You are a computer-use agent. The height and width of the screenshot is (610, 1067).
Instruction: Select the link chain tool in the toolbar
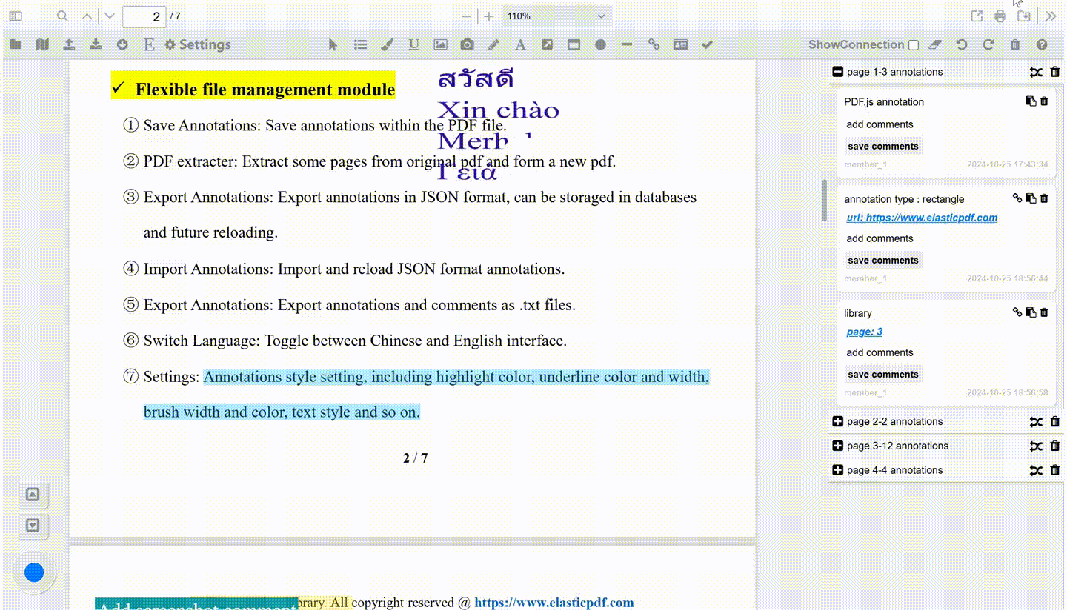point(654,44)
